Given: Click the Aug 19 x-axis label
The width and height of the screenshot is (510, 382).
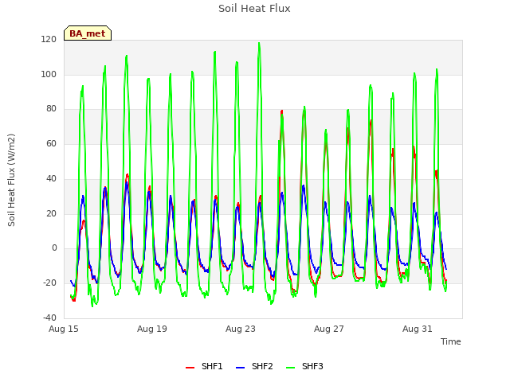Looking at the screenshot, I should tap(152, 329).
